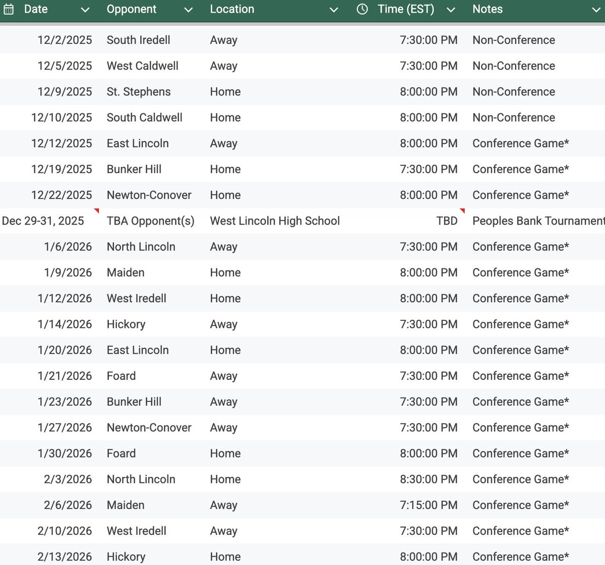The height and width of the screenshot is (565, 605).
Task: Select Hickory on the 1/14/2026 row
Action: coord(126,324)
